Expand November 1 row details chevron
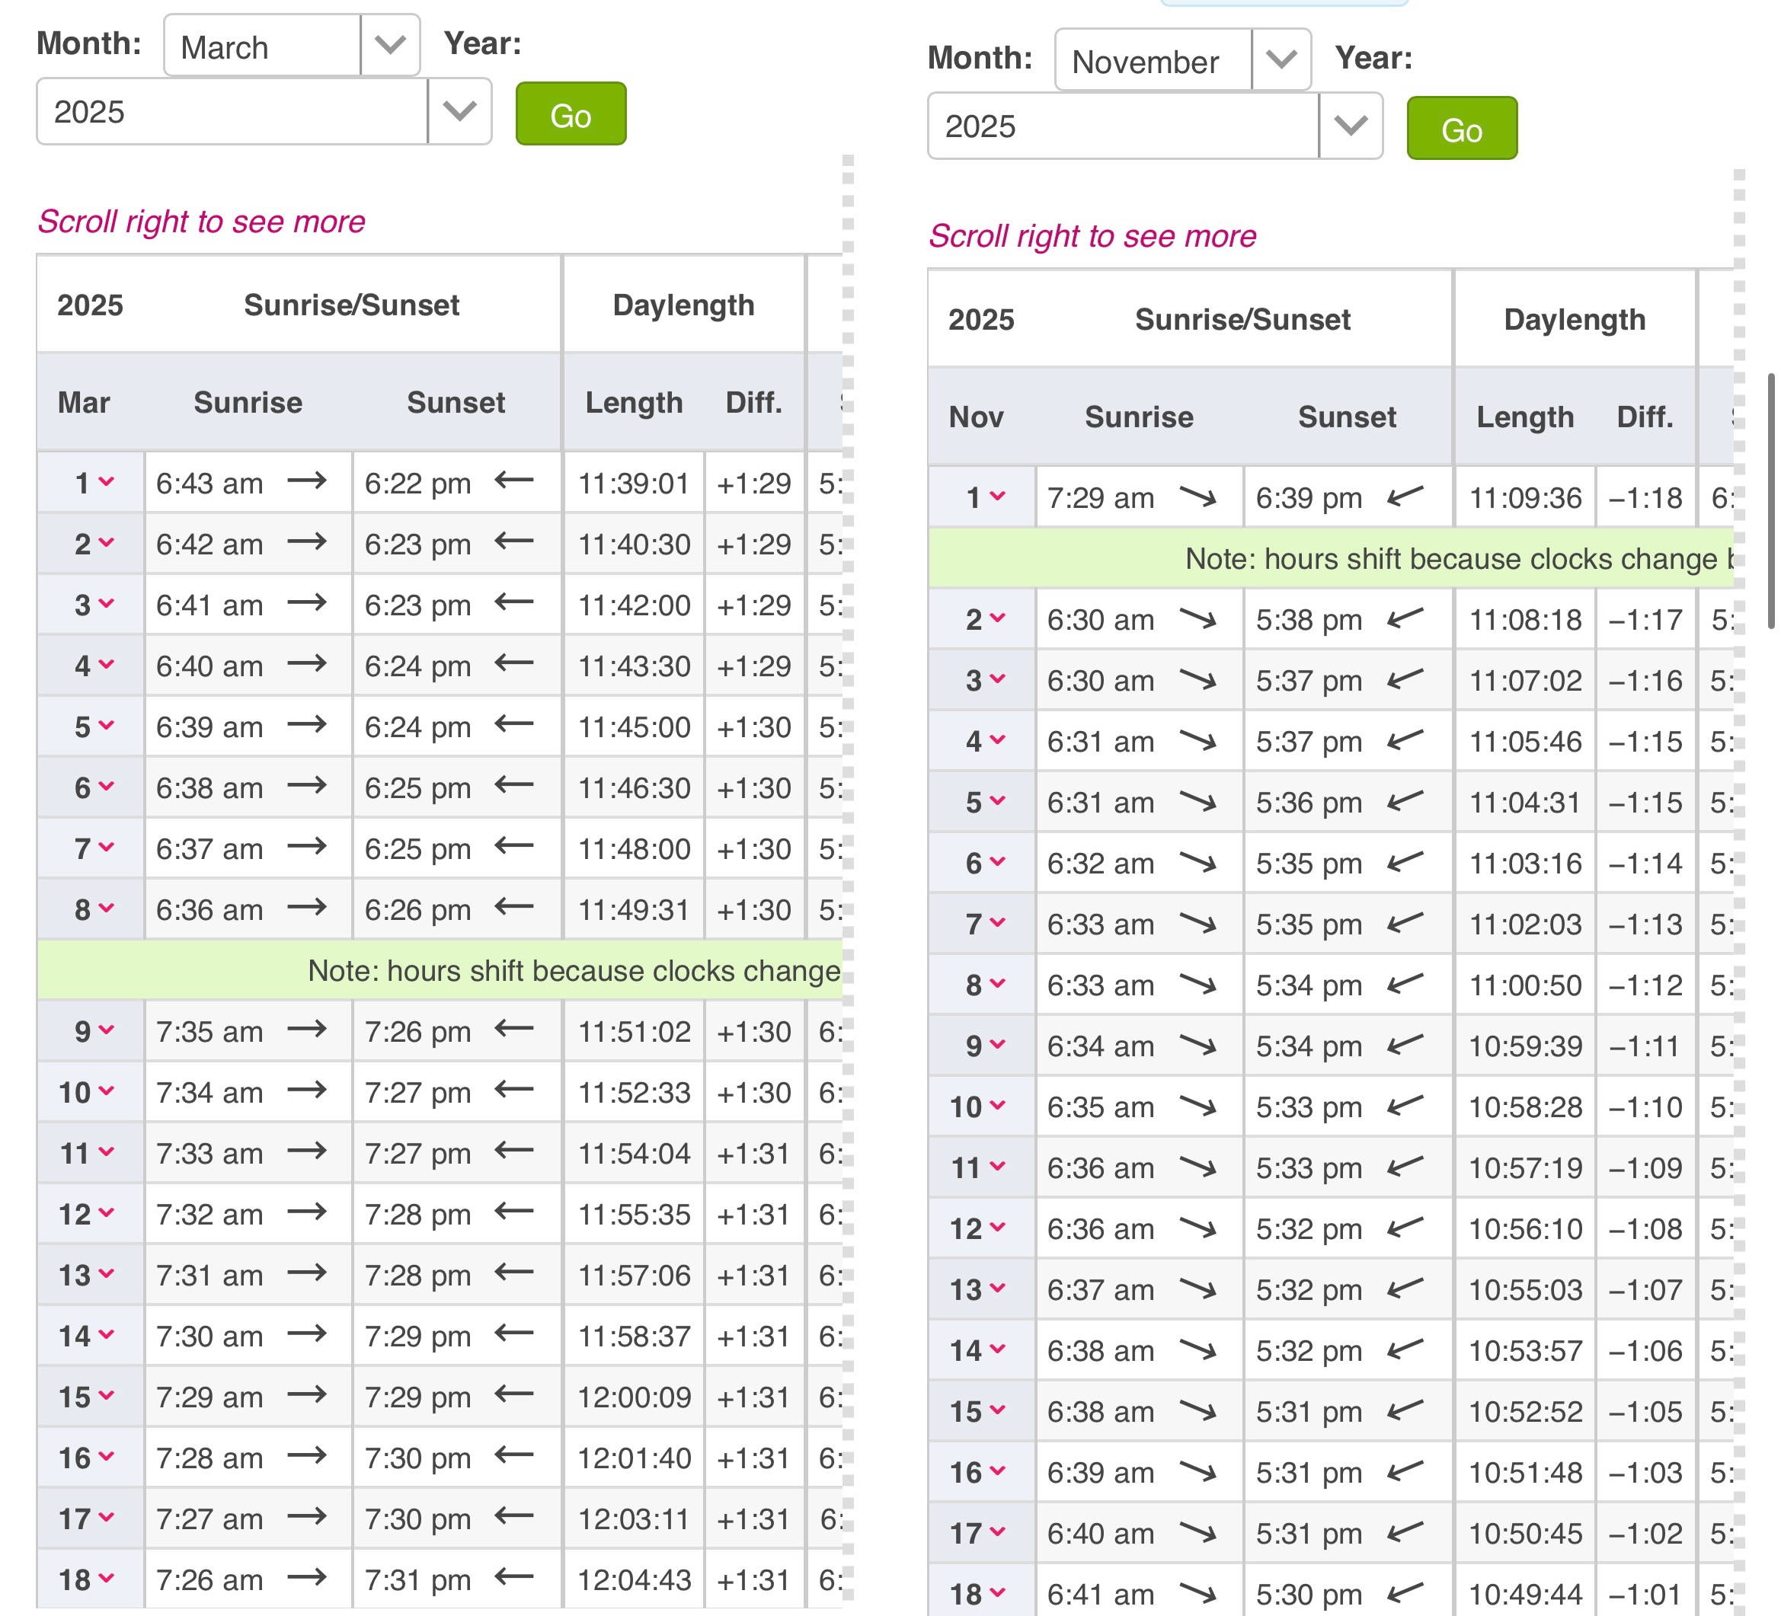Screen dimensions: 1781x1616 click(997, 497)
